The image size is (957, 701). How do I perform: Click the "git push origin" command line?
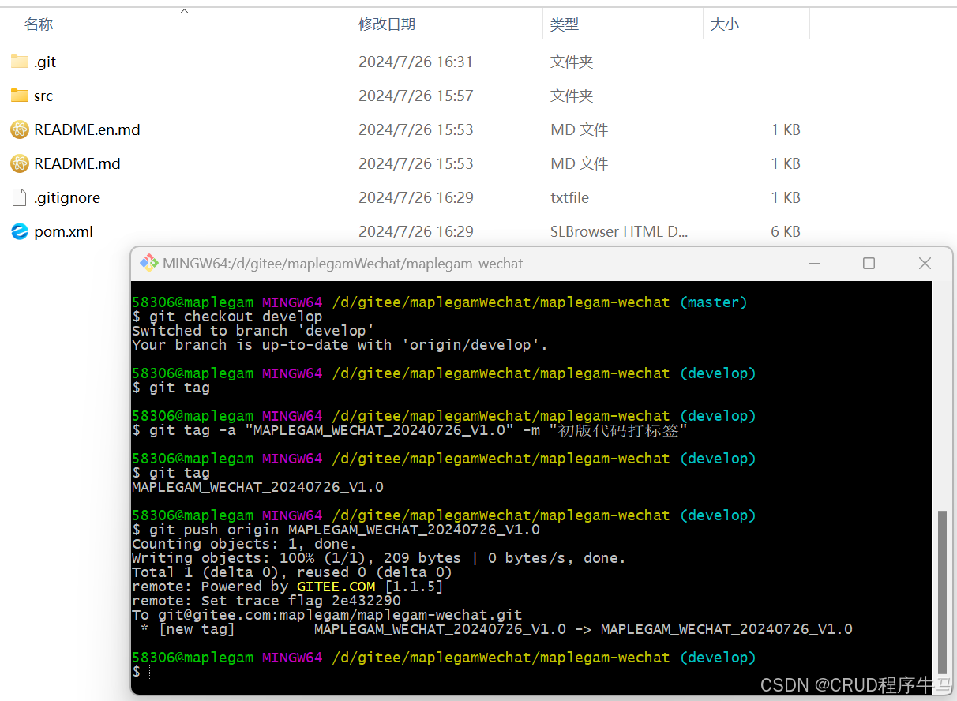click(x=336, y=530)
